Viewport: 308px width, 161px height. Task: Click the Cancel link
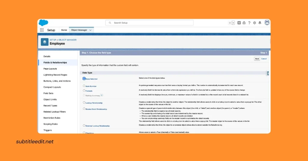(264, 59)
